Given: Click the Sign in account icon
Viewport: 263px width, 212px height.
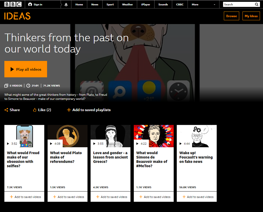Looking at the screenshot, I should 30,4.
